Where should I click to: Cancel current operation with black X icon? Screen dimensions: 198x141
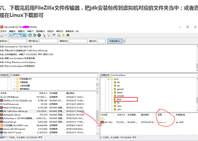coord(39,35)
